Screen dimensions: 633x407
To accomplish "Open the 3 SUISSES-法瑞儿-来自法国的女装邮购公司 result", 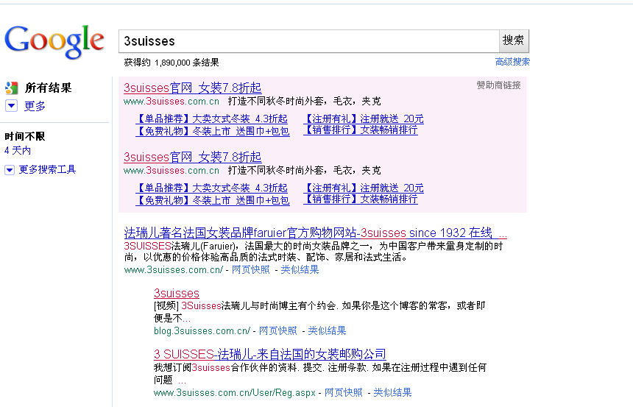I will pyautogui.click(x=269, y=355).
